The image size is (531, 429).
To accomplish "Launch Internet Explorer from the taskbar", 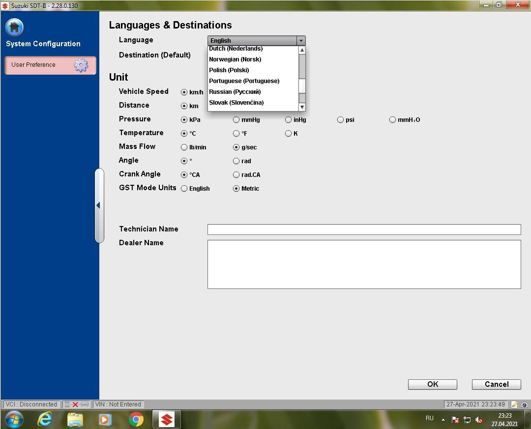I will pos(45,420).
